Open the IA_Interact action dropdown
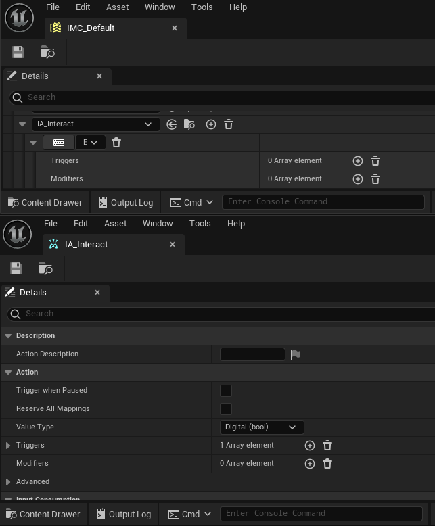 point(96,124)
